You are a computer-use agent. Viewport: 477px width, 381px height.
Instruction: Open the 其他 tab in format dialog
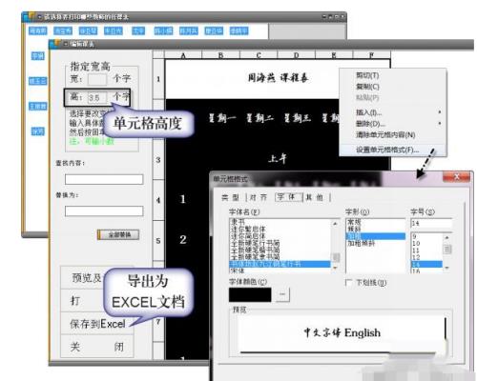[314, 197]
